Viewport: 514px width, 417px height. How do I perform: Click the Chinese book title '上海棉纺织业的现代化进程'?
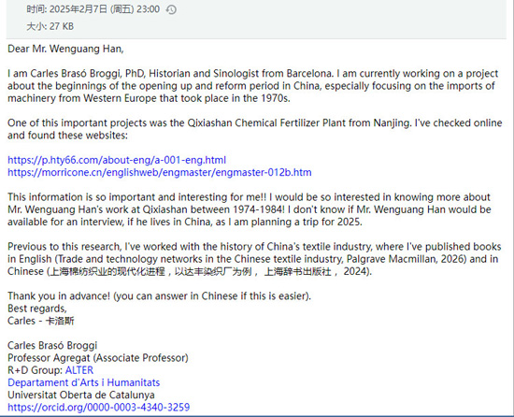(x=107, y=271)
